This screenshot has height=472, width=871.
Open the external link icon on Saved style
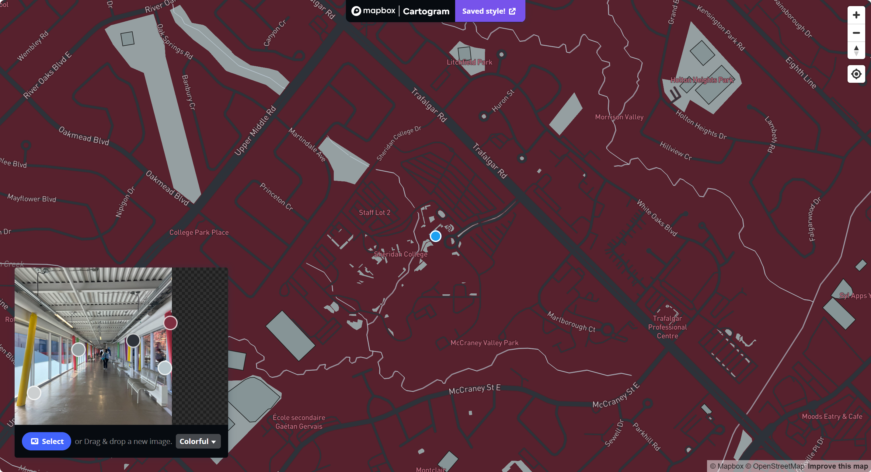click(x=512, y=11)
